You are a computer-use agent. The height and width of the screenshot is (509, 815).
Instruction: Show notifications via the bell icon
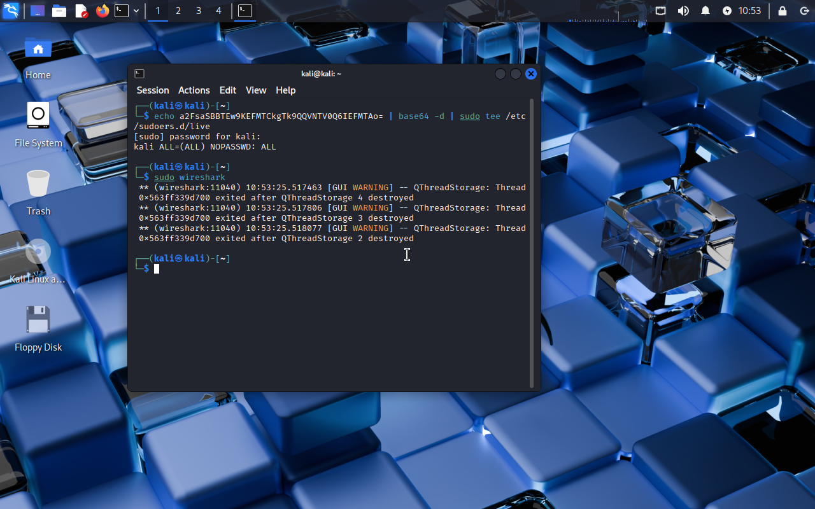pos(705,11)
